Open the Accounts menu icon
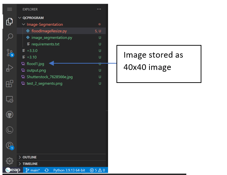 [x=9, y=145]
